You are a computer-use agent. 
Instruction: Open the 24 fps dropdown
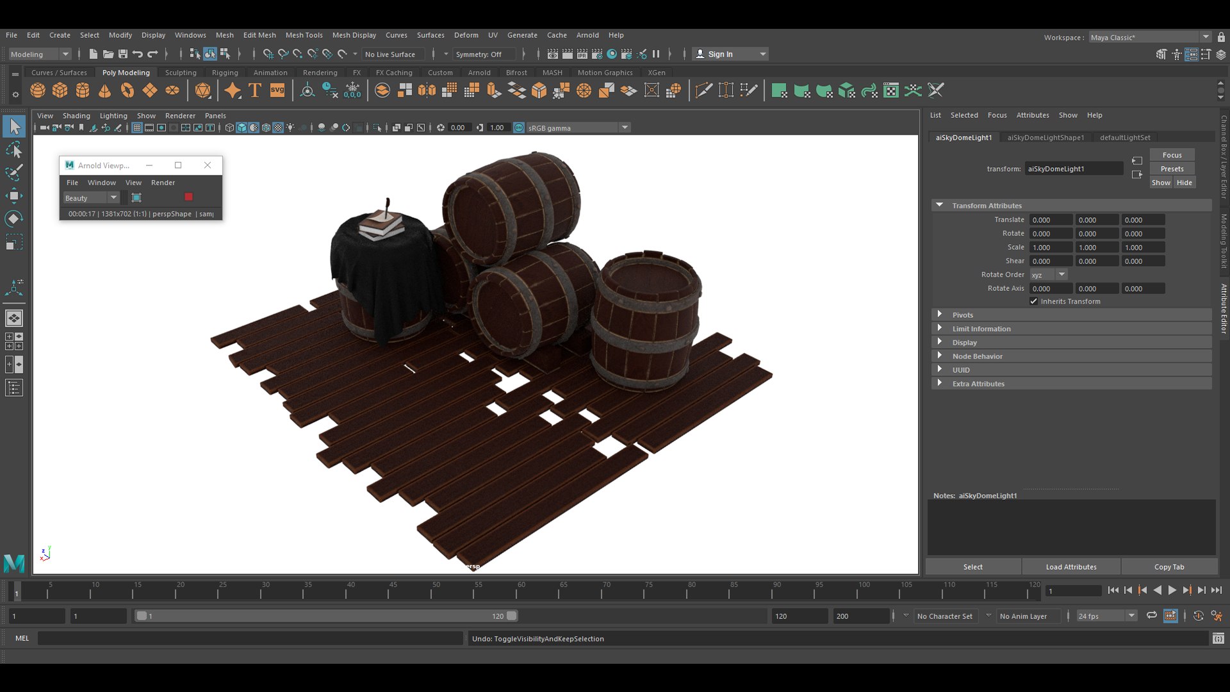[1106, 616]
